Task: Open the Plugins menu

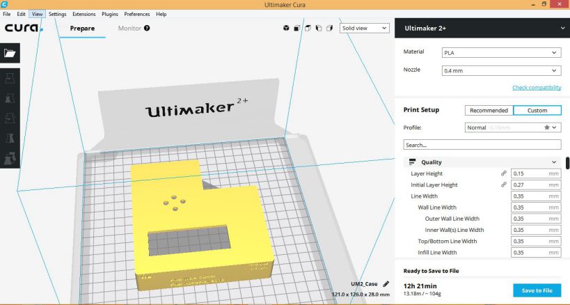Action: click(x=110, y=14)
